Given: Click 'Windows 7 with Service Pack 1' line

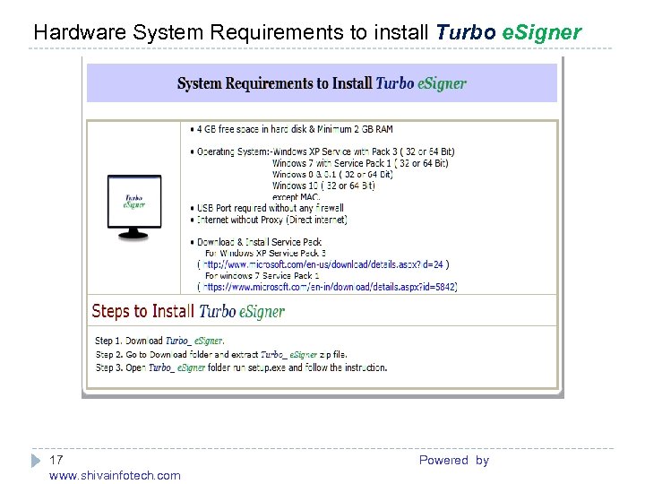Looking at the screenshot, I should (x=360, y=163).
